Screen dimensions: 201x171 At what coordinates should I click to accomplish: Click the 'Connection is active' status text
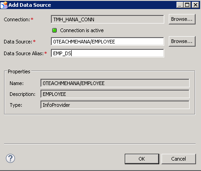pos(82,30)
